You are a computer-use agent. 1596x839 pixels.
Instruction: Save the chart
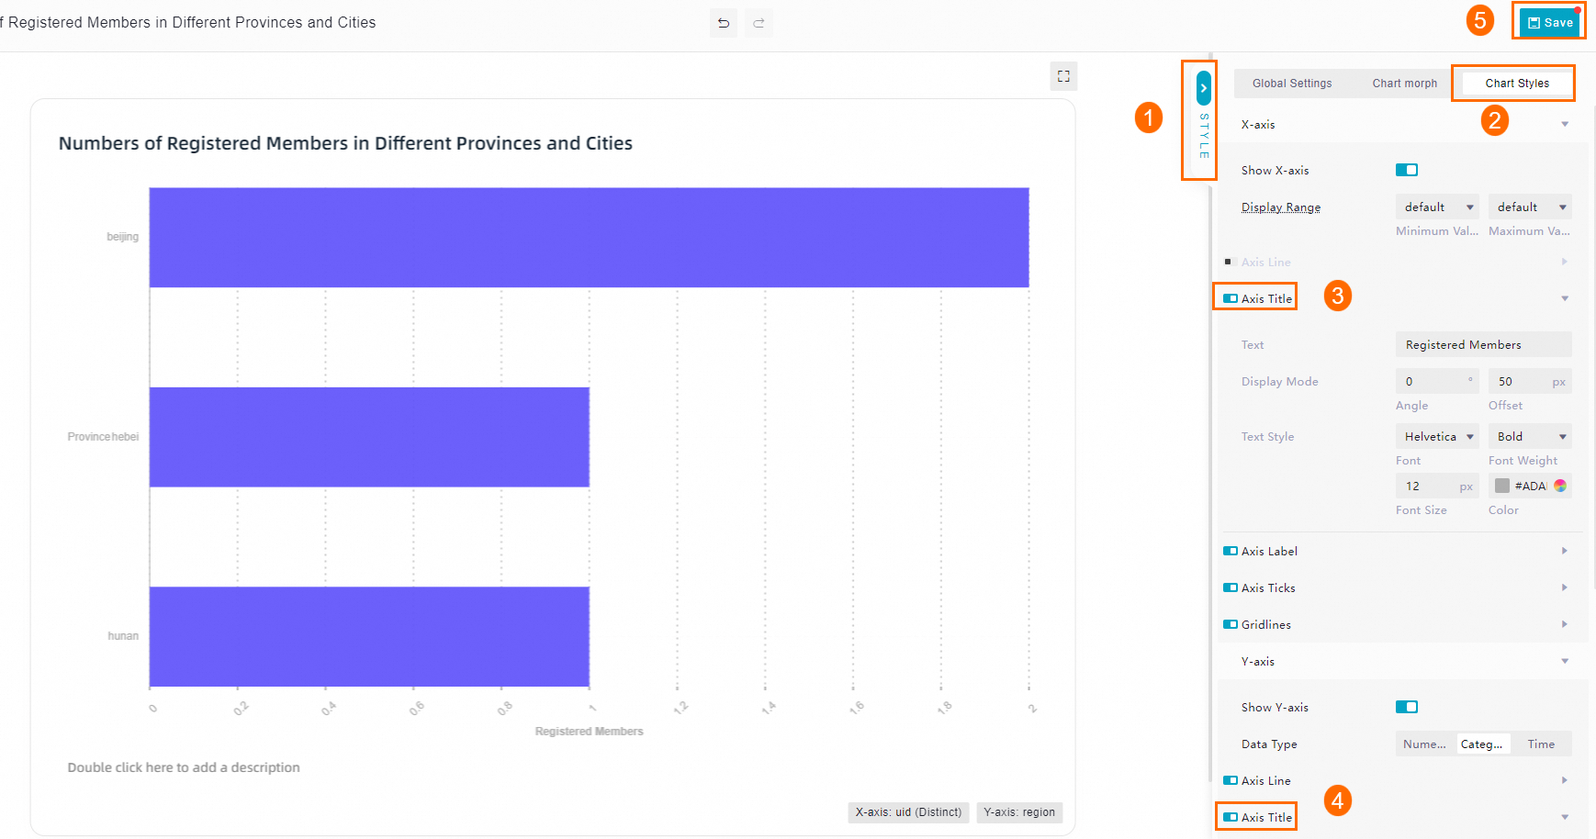[x=1550, y=23]
